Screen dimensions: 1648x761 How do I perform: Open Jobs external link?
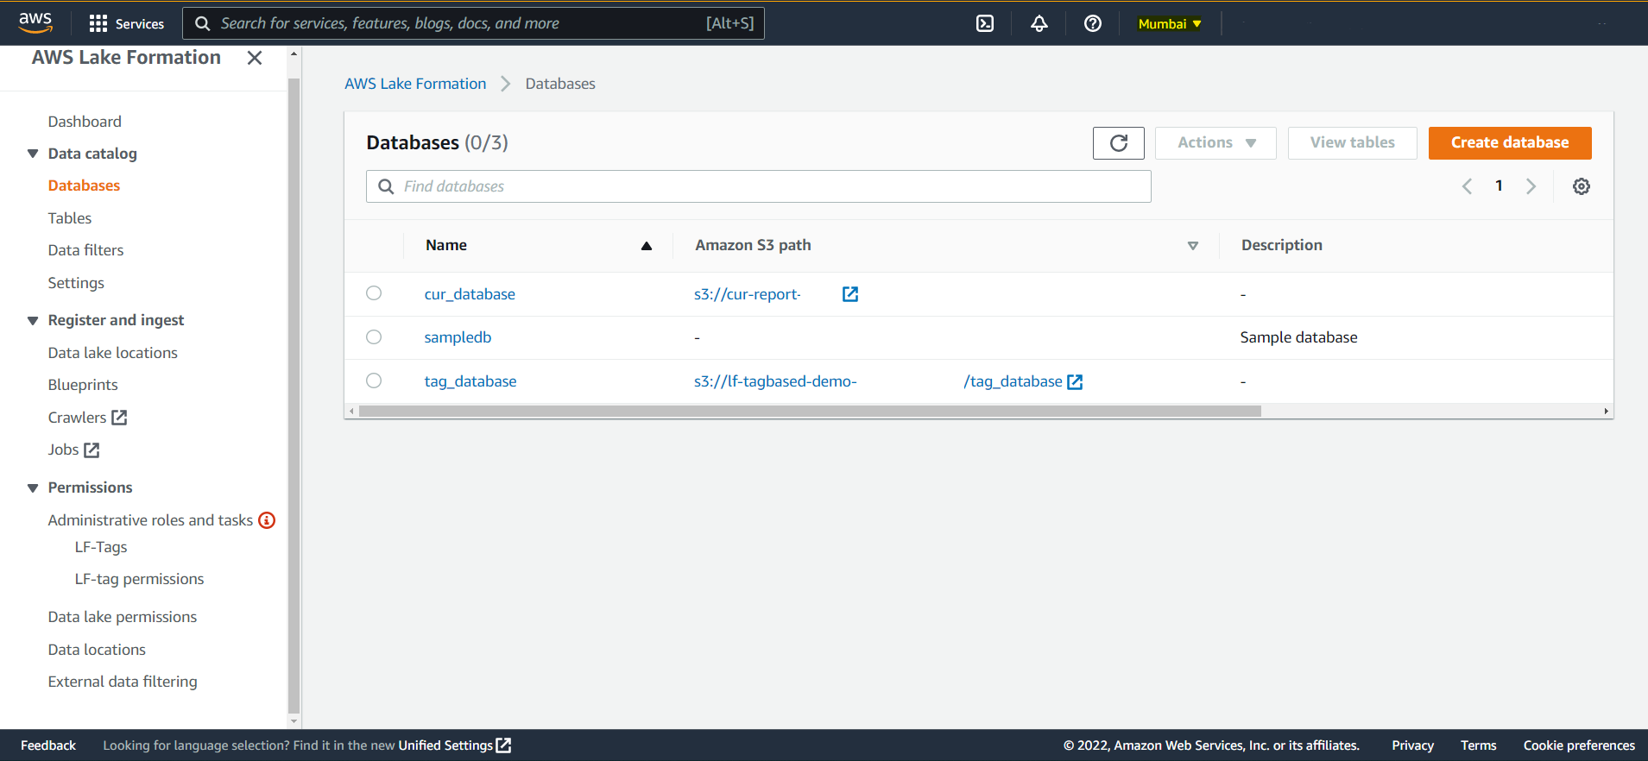tap(73, 450)
